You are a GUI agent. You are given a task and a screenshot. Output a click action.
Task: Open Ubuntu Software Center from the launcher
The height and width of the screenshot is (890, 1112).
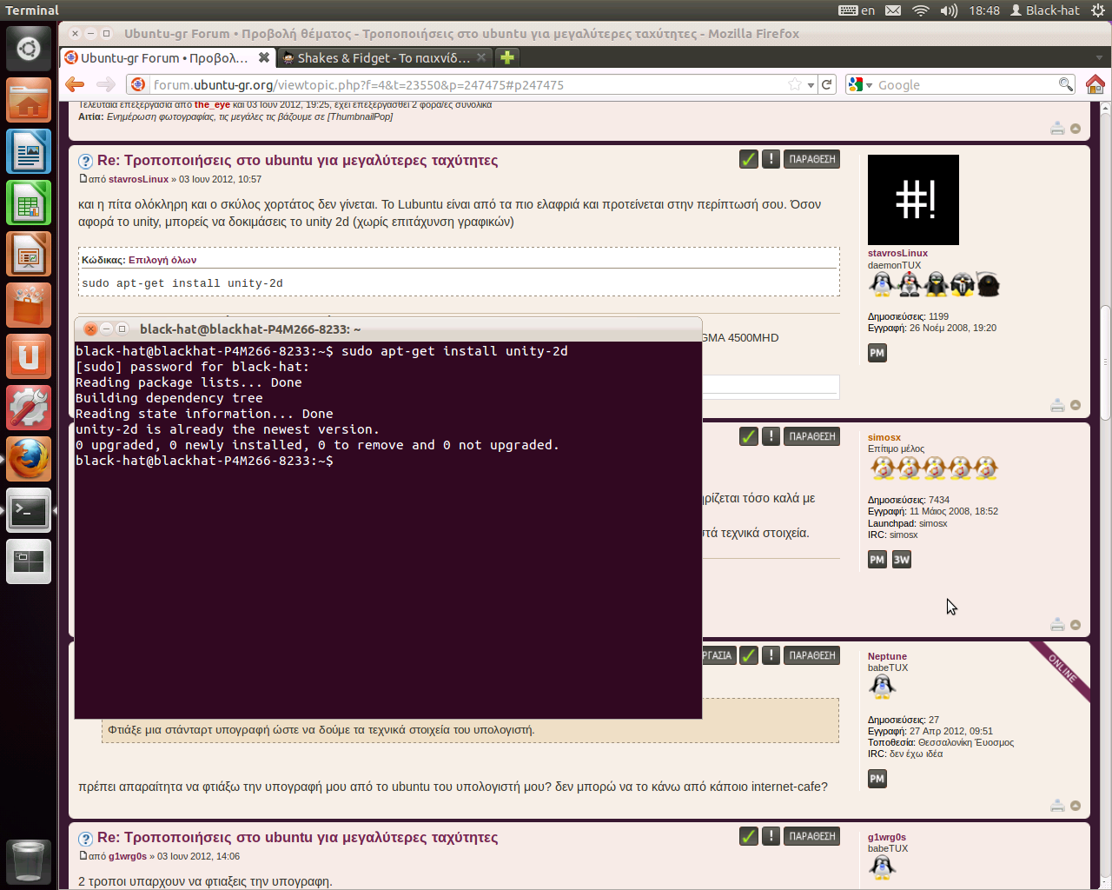pos(29,306)
